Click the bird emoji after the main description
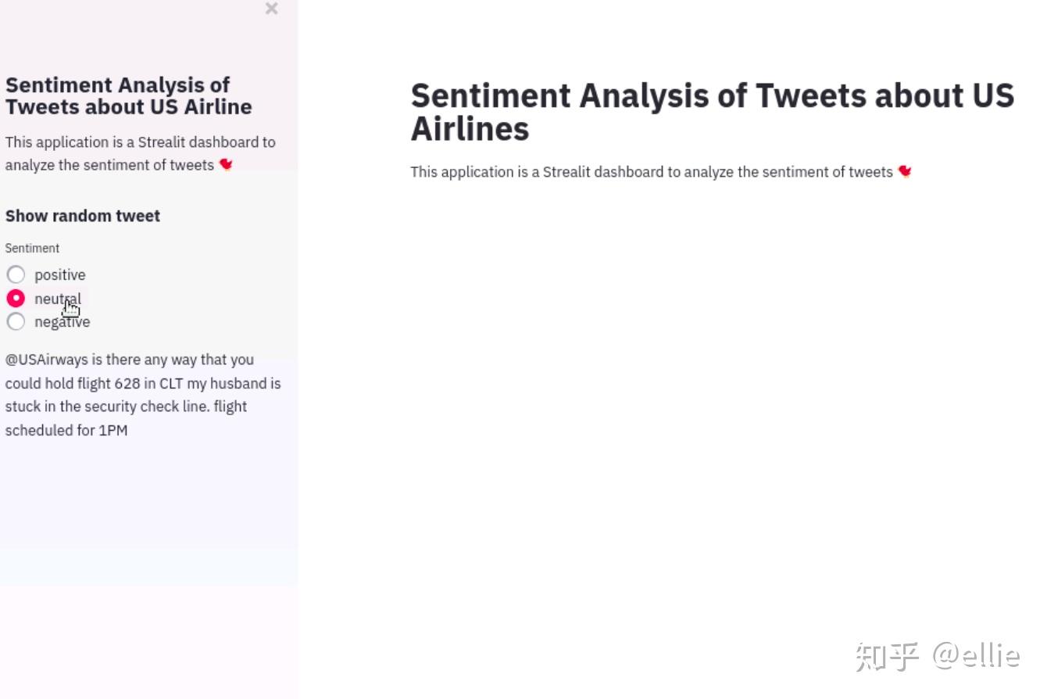The height and width of the screenshot is (699, 1047). click(x=905, y=171)
